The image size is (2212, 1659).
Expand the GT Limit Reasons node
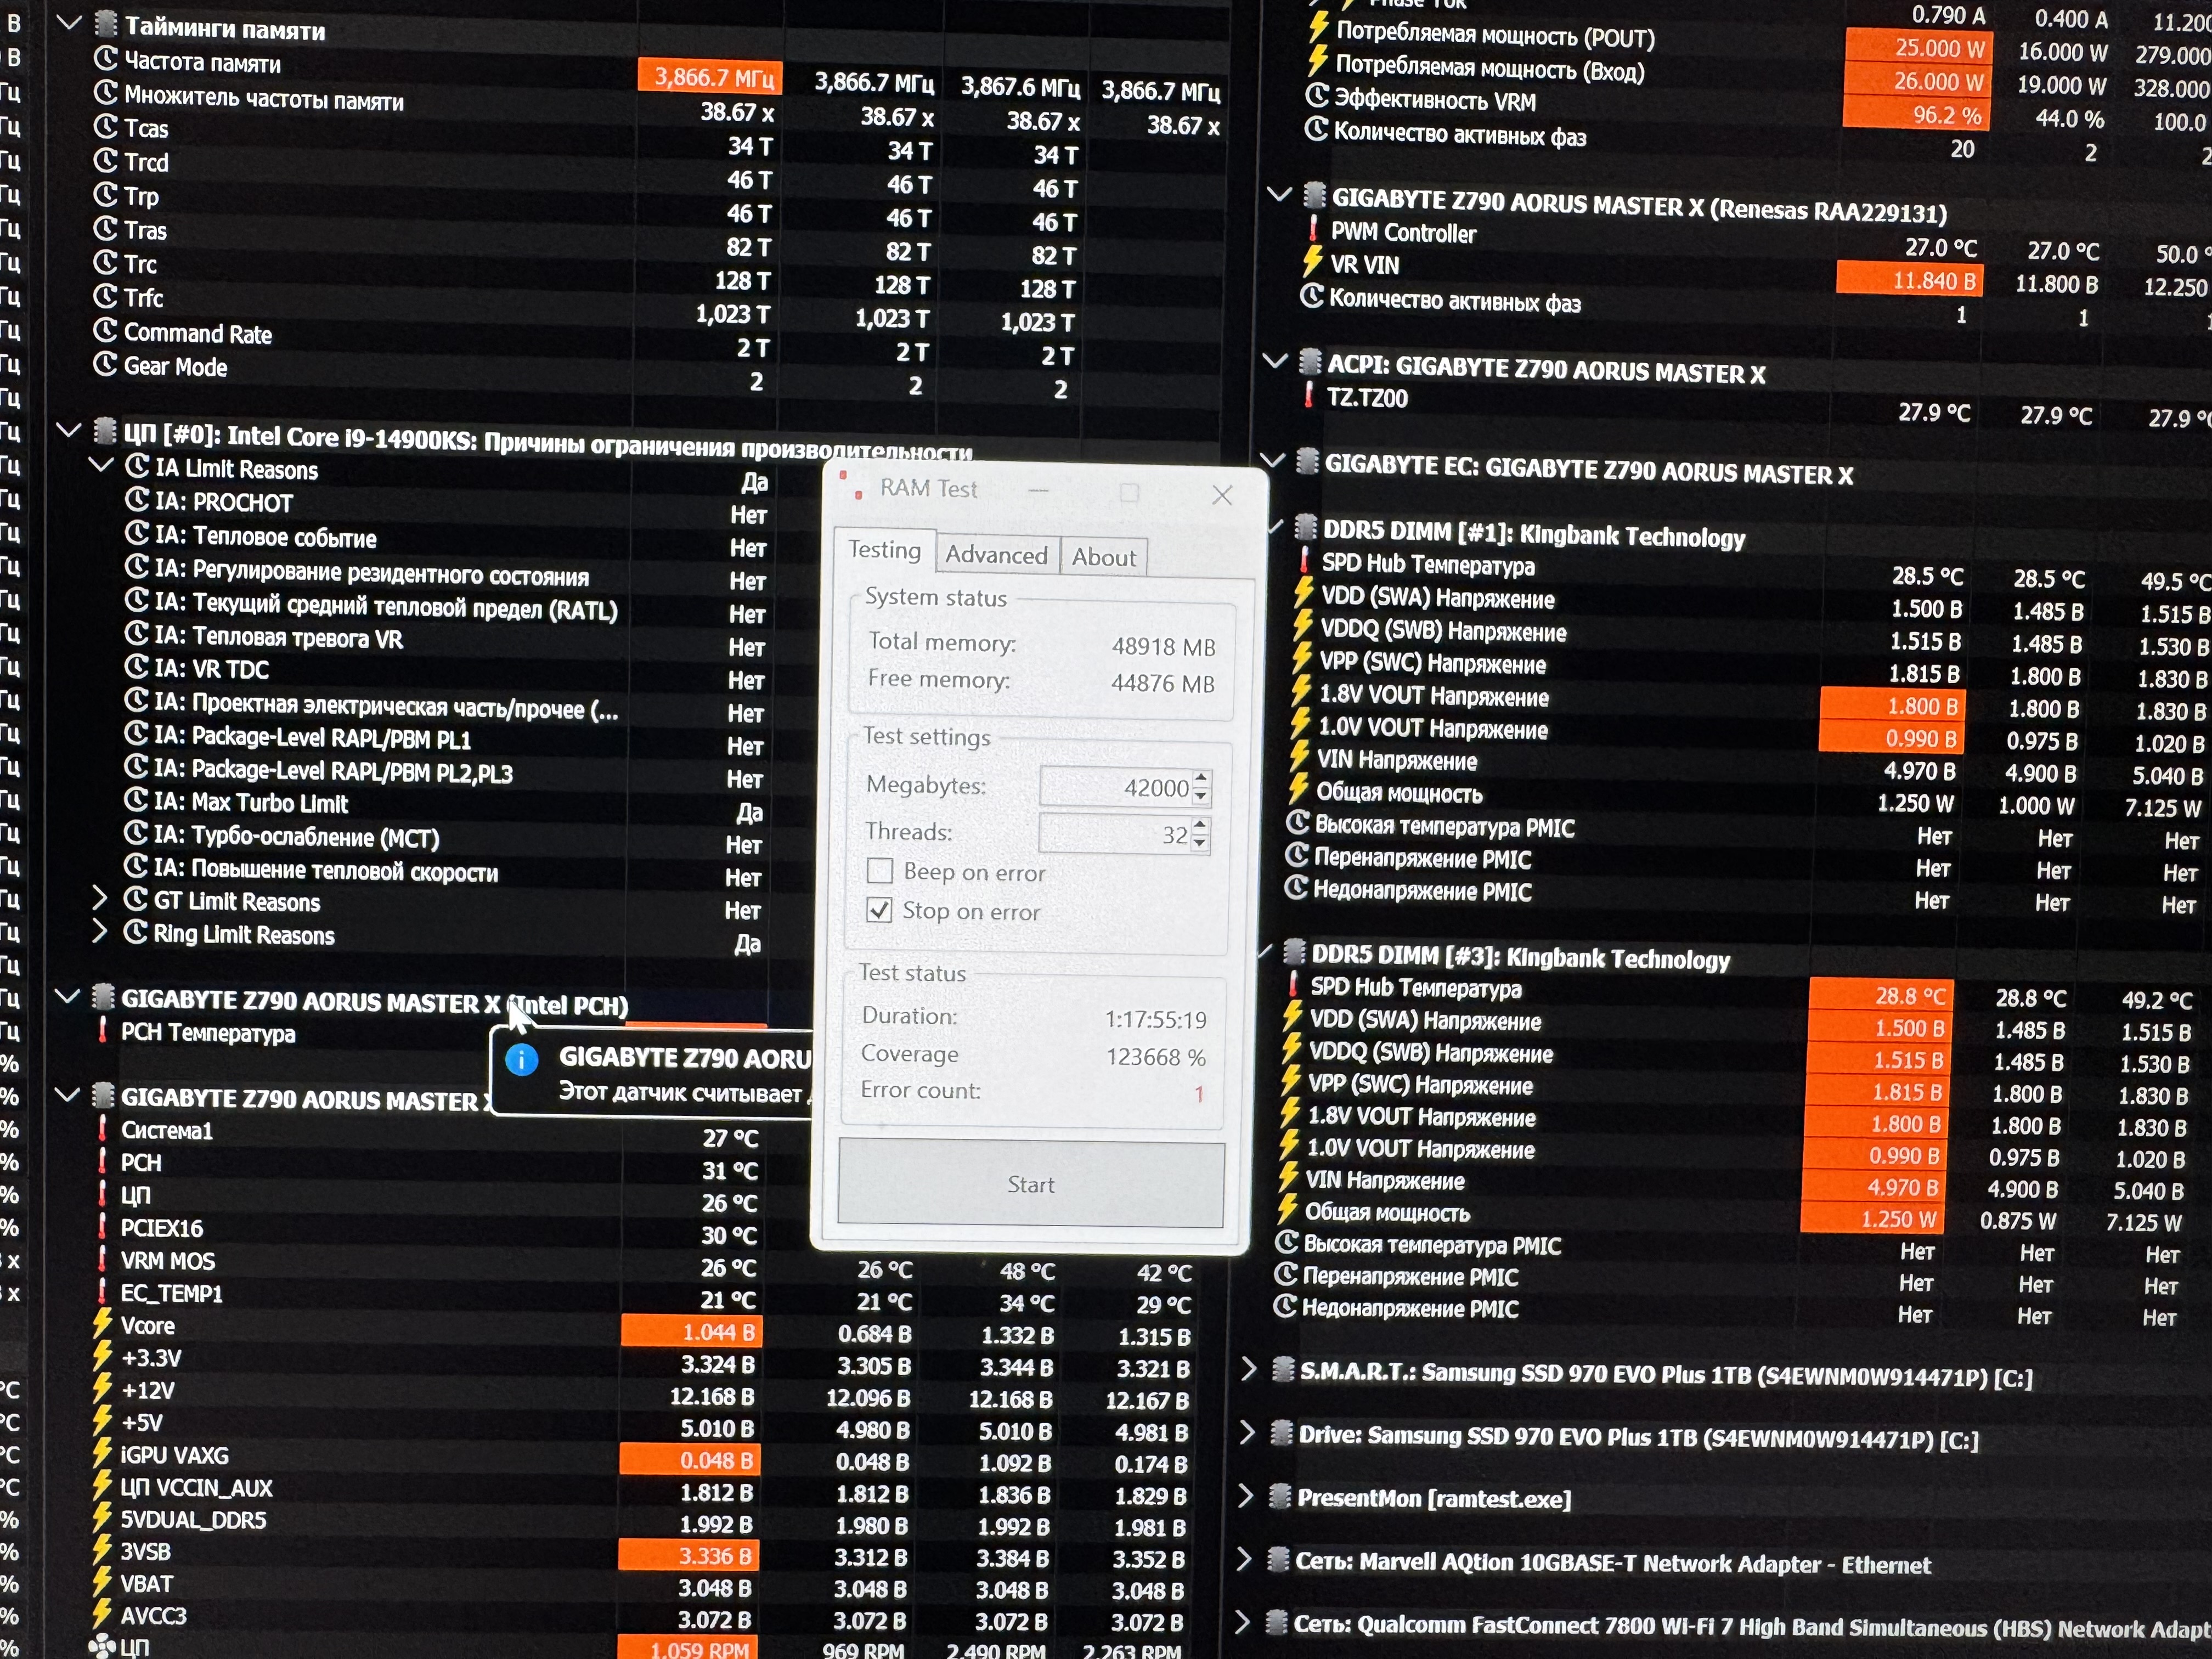[x=99, y=899]
